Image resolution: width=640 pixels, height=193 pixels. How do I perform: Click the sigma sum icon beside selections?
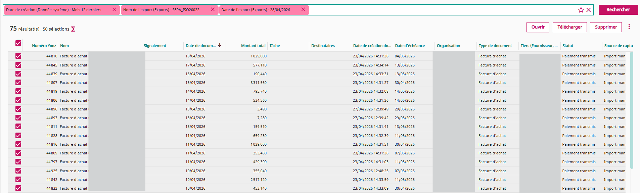tap(73, 29)
